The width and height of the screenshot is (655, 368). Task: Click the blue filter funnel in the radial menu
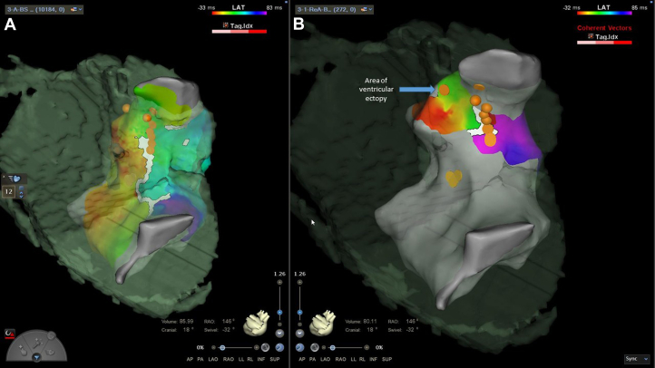(37, 357)
